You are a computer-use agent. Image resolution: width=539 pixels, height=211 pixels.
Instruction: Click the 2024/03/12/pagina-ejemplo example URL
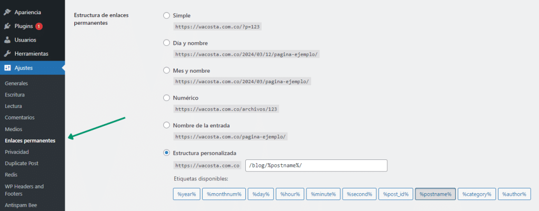tap(246, 54)
